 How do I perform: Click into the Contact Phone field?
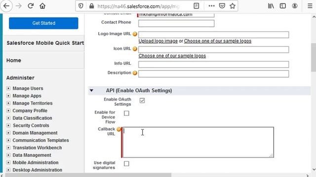pos(176,23)
